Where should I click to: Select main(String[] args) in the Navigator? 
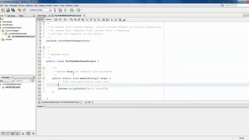pos(12,87)
